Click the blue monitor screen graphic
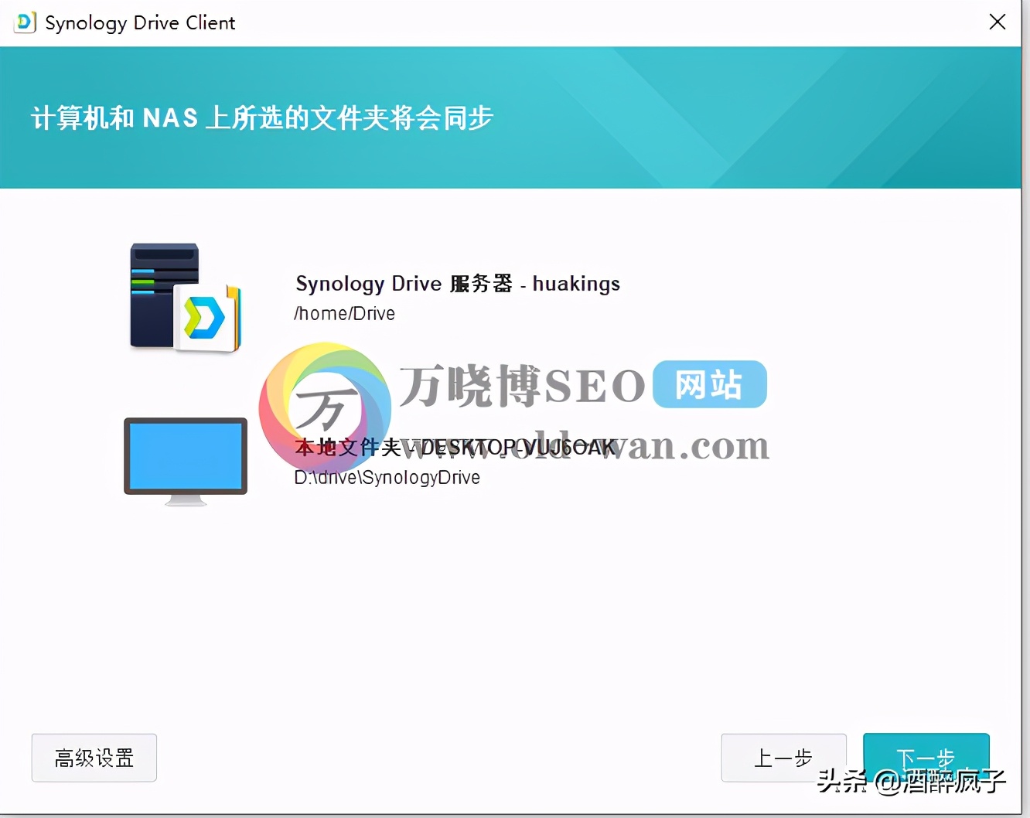The height and width of the screenshot is (818, 1030). tap(185, 455)
